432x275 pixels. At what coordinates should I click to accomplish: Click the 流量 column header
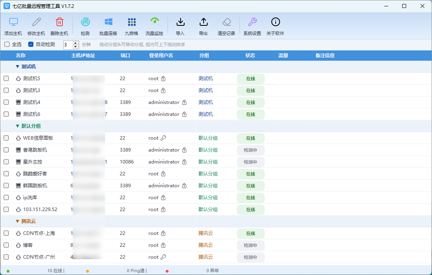click(x=283, y=56)
